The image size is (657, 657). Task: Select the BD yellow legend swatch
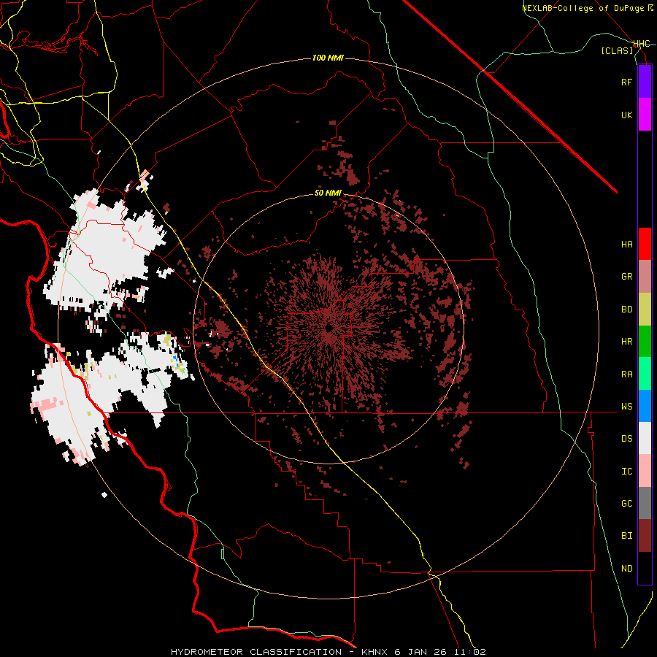[645, 310]
